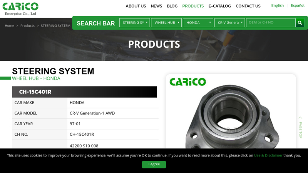The image size is (308, 173).
Task: Click the I Agree cookie button
Action: click(x=154, y=165)
